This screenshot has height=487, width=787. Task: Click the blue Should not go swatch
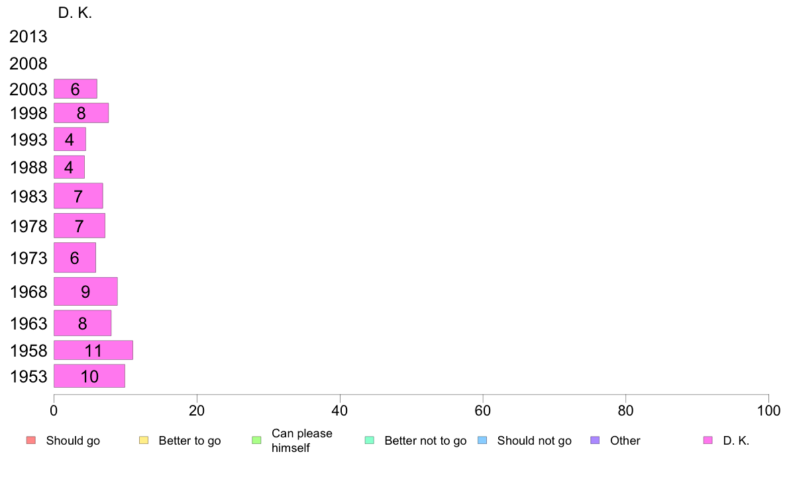[482, 441]
